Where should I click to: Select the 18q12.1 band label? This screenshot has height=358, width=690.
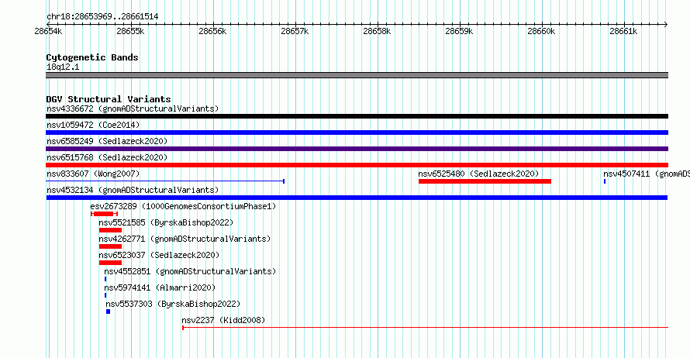(x=63, y=67)
